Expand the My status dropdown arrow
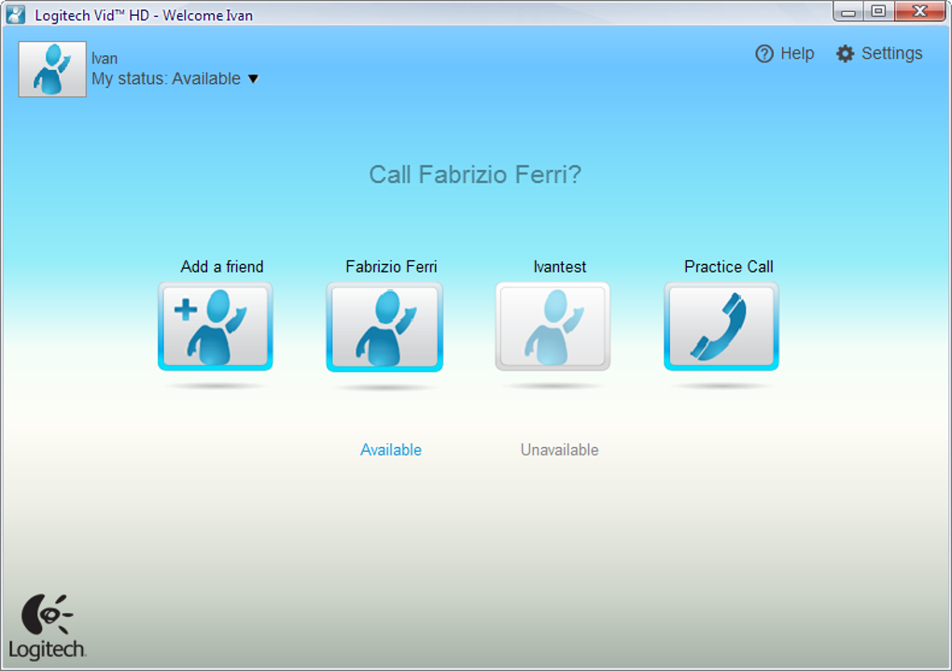The height and width of the screenshot is (671, 952). click(254, 79)
